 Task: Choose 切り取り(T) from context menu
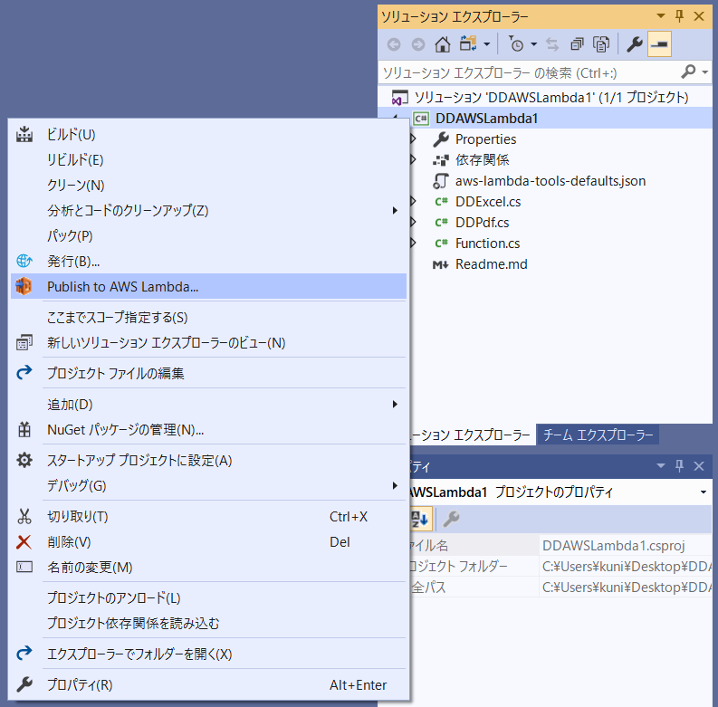pyautogui.click(x=208, y=517)
